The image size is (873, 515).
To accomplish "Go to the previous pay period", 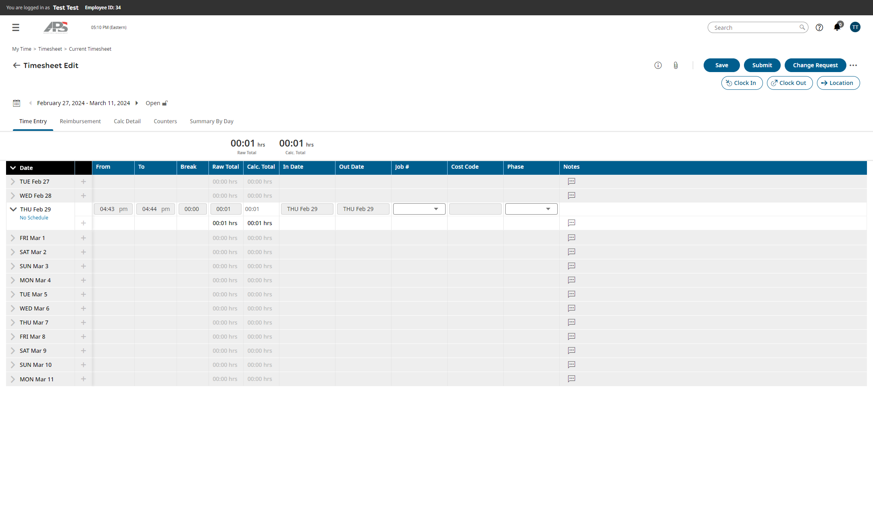I will pyautogui.click(x=30, y=103).
